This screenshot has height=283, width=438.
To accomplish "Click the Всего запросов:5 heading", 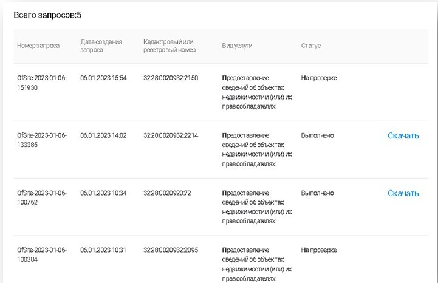I will tap(48, 14).
